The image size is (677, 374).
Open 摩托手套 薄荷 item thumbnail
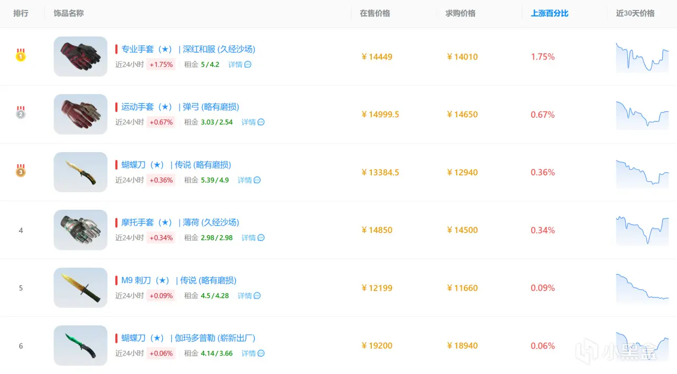pos(80,230)
